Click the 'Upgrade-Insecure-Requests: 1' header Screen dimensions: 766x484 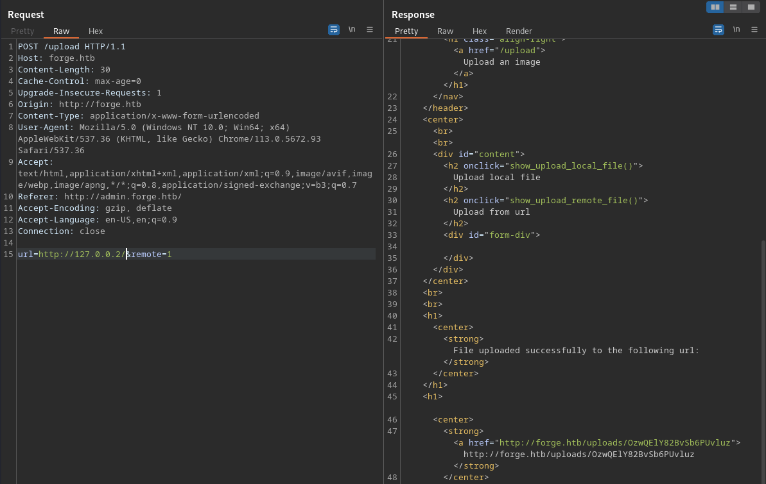tap(89, 93)
